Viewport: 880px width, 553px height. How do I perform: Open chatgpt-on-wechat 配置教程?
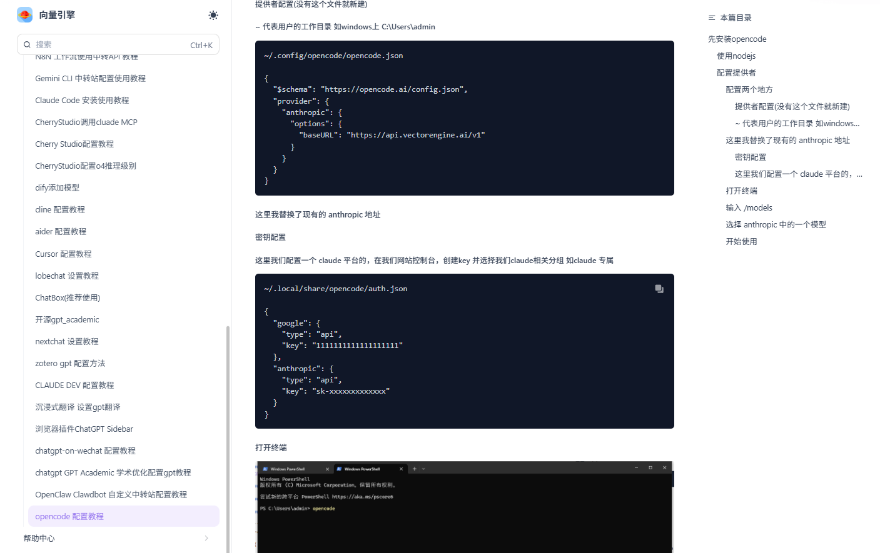click(85, 451)
